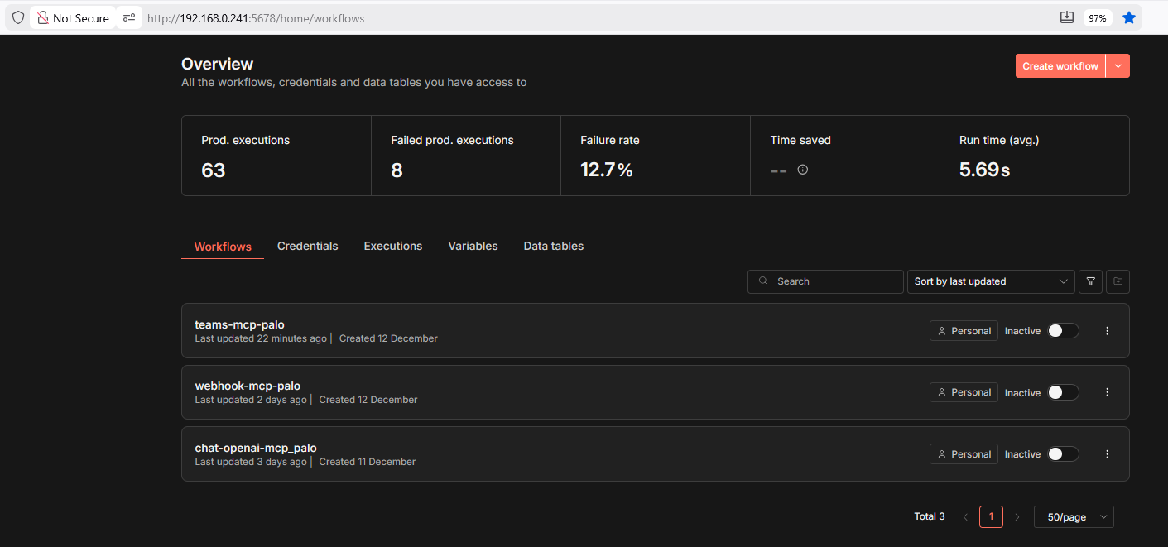Switch to the Credentials tab
Image resolution: width=1168 pixels, height=547 pixels.
307,246
